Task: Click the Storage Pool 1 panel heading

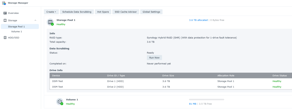Action: [66, 20]
